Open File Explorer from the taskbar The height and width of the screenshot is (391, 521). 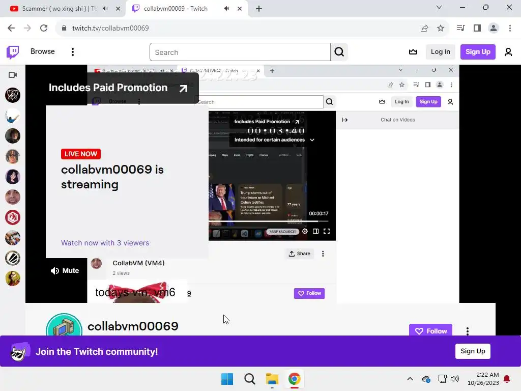click(272, 379)
